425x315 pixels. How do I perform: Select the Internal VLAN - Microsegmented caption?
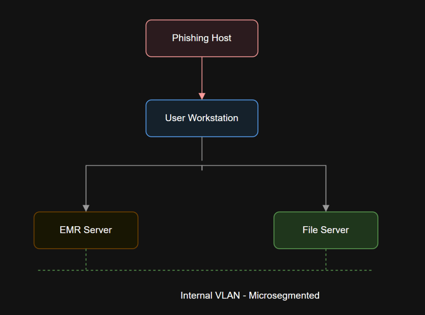tap(250, 295)
